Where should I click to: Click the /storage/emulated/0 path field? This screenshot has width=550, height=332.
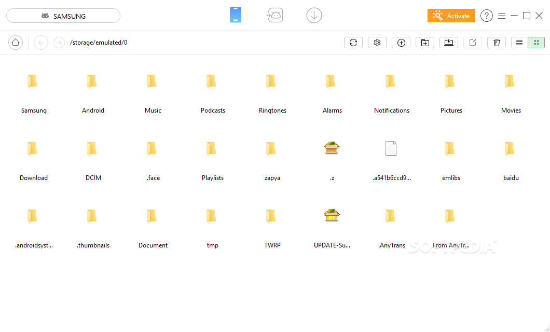(x=99, y=43)
